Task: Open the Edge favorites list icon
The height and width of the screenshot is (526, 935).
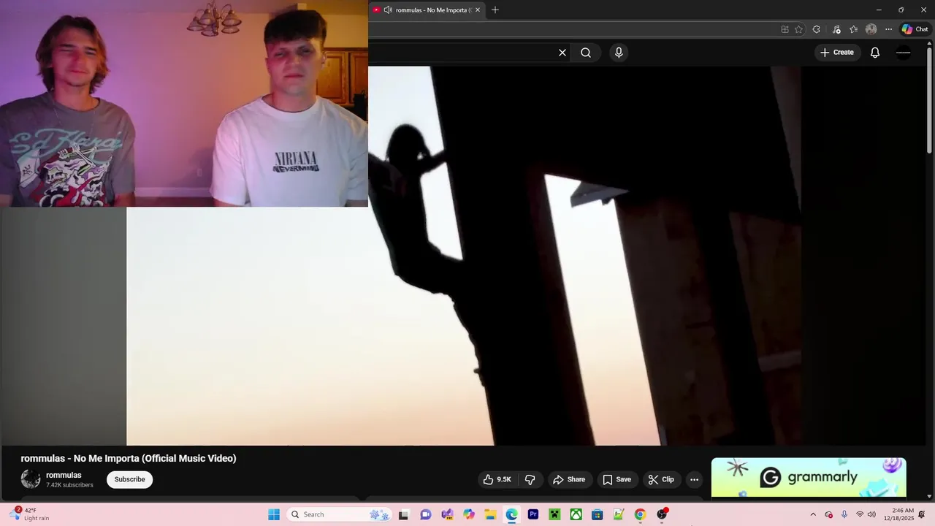Action: coord(853,29)
